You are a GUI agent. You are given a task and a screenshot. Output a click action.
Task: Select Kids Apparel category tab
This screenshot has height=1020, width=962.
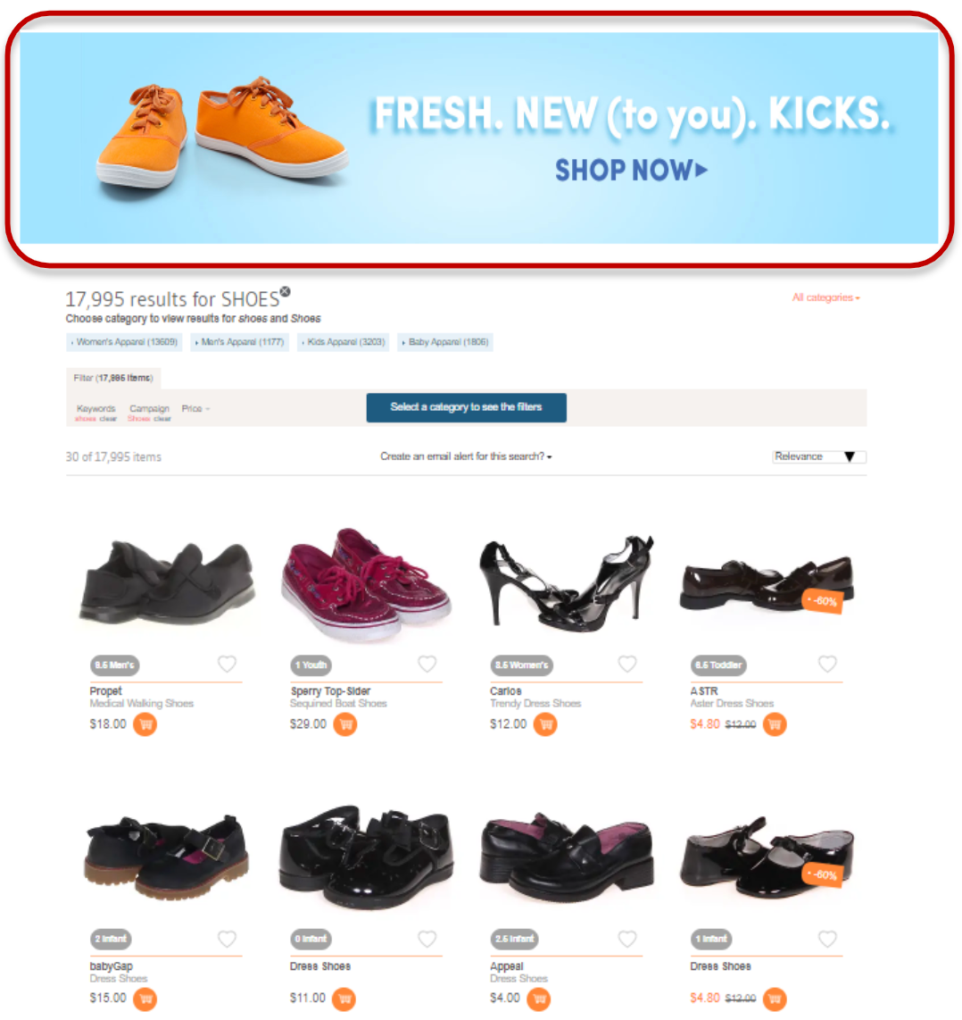coord(344,342)
